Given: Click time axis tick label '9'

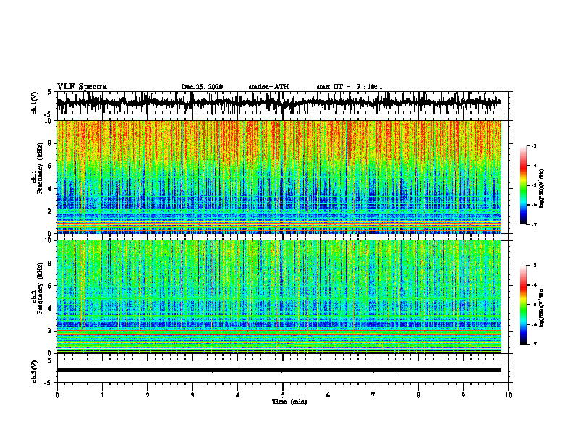Looking at the screenshot, I should pos(463,395).
